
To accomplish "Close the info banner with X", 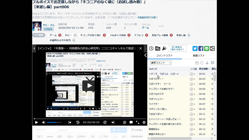I will pyautogui.click(x=141, y=48).
